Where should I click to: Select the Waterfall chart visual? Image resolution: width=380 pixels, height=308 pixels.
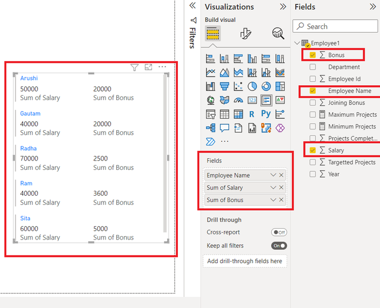210,86
